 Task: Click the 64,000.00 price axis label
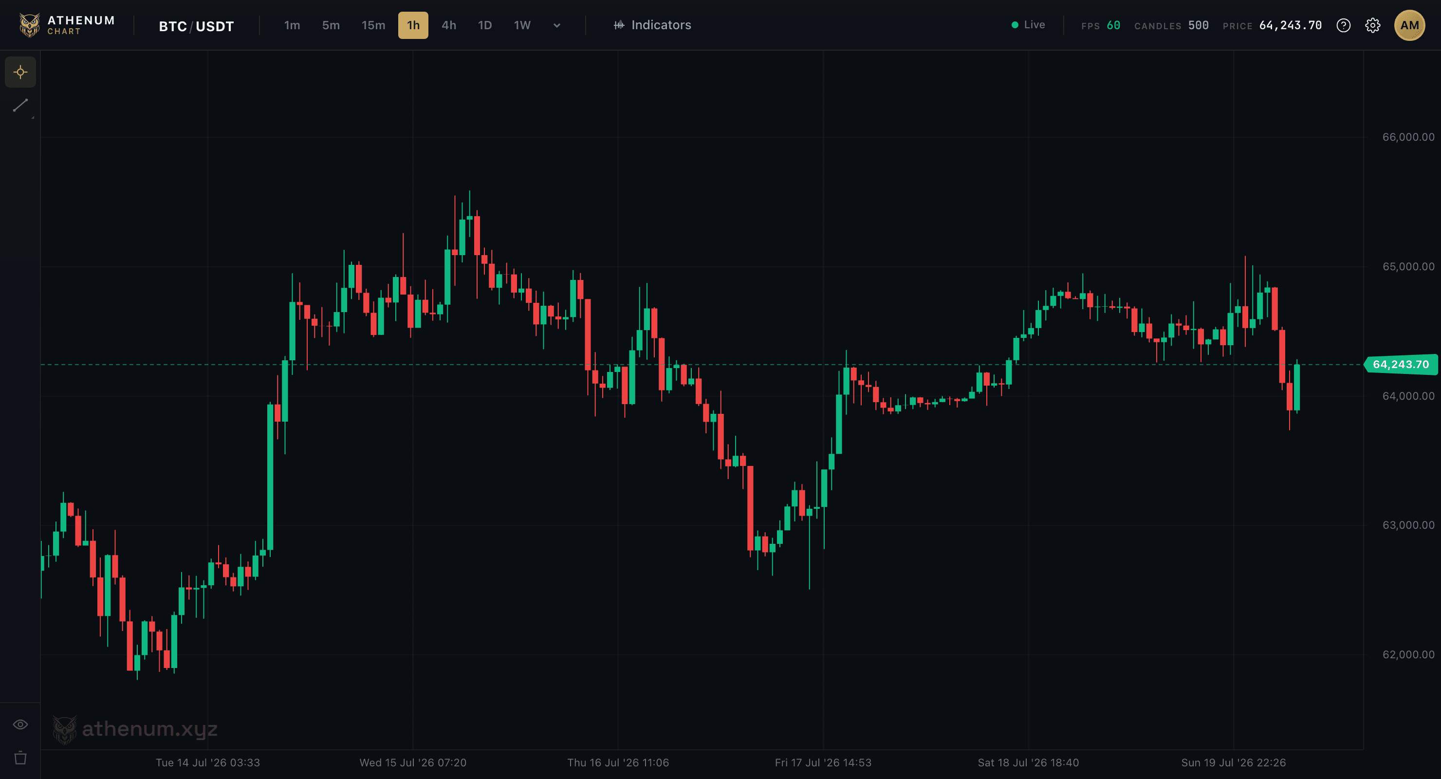point(1408,396)
